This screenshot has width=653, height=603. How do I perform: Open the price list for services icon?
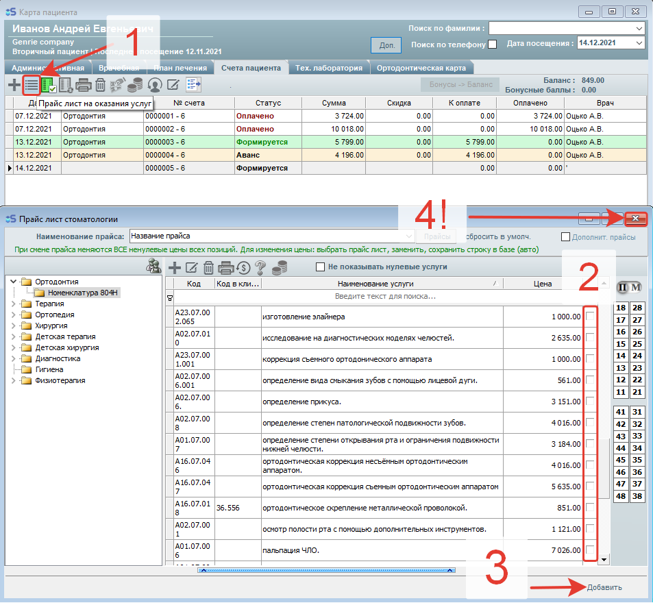click(x=32, y=85)
